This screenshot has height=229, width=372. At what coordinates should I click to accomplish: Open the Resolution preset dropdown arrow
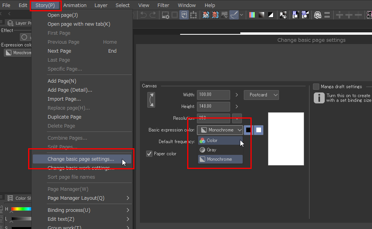[x=237, y=118]
